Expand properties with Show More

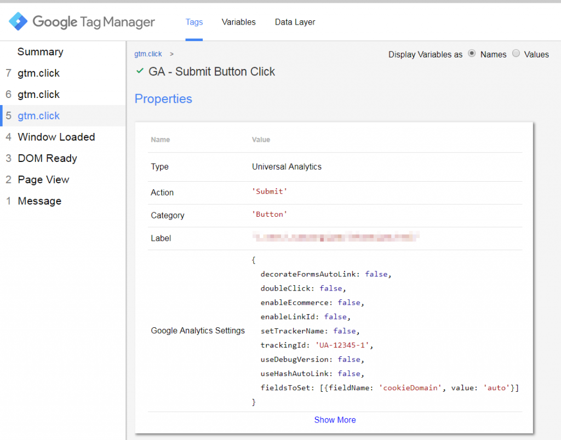coord(335,420)
